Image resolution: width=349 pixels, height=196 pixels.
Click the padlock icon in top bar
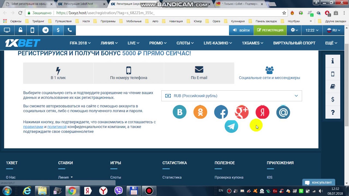click(x=20, y=30)
